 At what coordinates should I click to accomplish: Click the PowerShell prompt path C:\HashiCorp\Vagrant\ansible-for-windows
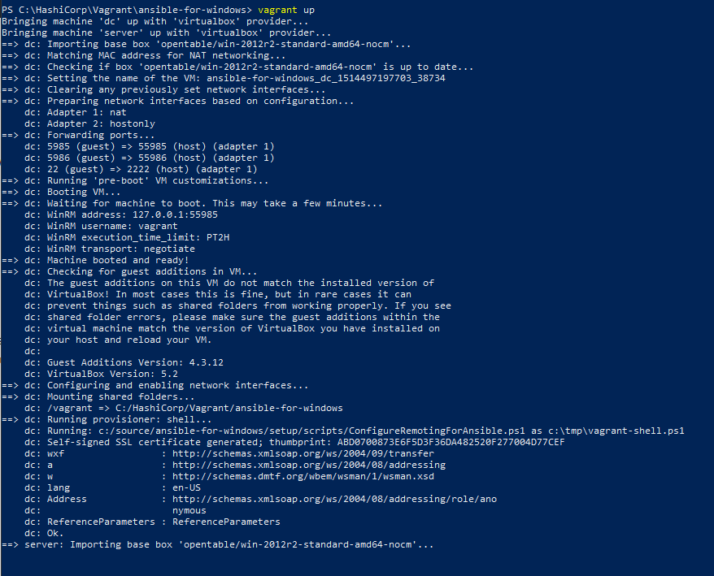click(132, 10)
